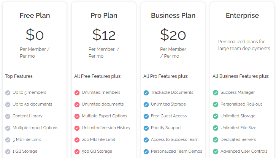276x158 pixels.
Task: Click the Personalized Roll-out feature text
Action: [241, 104]
